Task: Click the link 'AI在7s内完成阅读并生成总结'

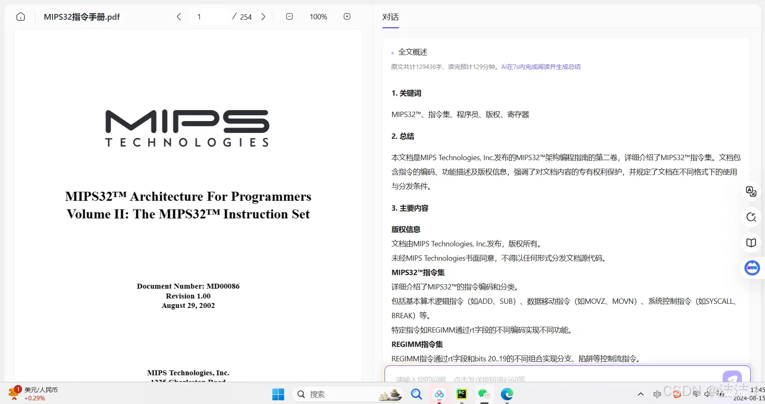Action: coord(541,67)
